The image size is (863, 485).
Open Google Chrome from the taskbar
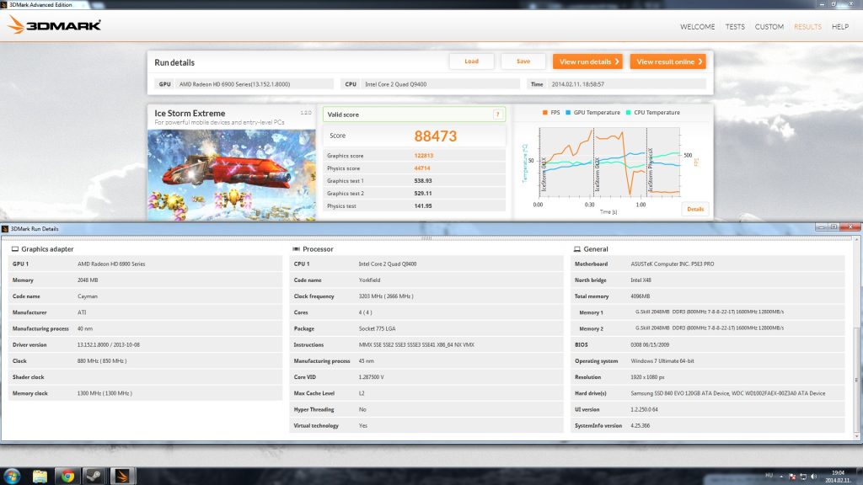point(67,477)
